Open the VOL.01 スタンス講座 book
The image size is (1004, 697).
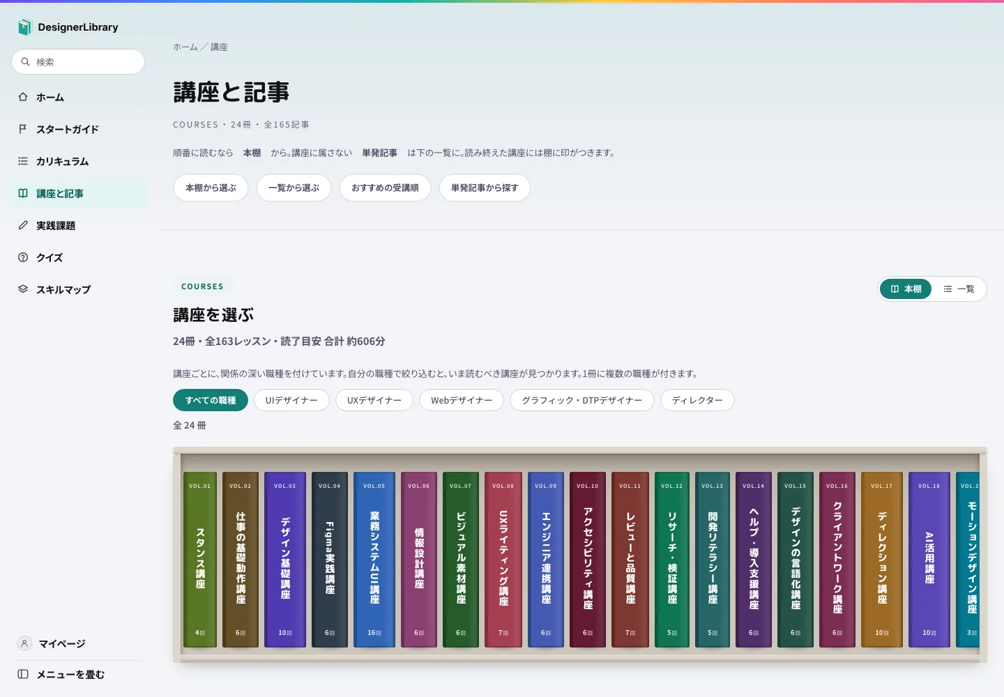[x=200, y=560]
